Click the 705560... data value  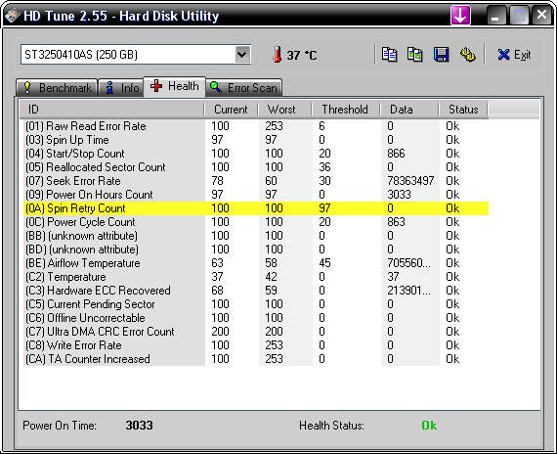pyautogui.click(x=408, y=263)
